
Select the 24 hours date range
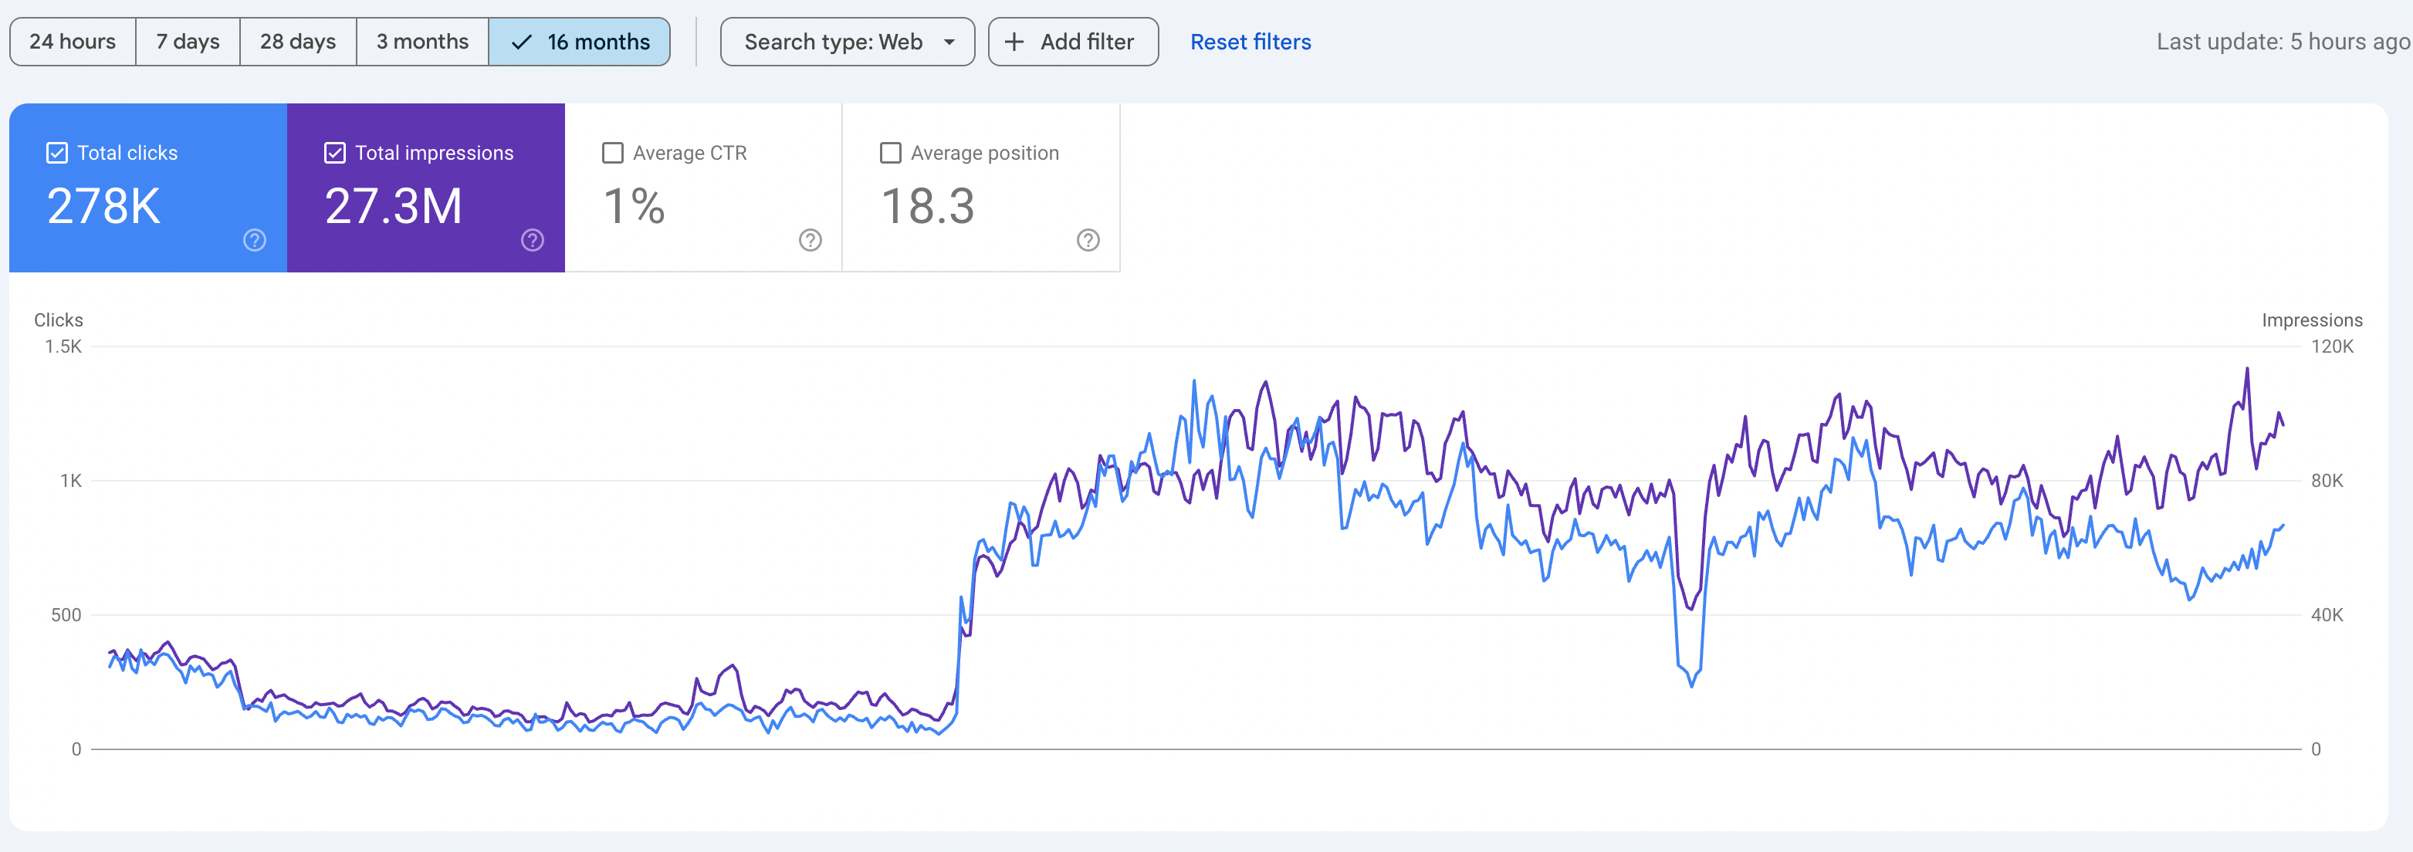click(73, 42)
